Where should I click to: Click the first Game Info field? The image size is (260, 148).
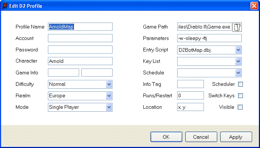tap(64, 73)
